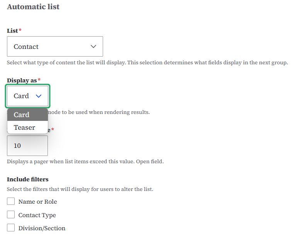The image size is (295, 236).
Task: Tick the Contact Type filter checkbox
Action: 11,215
